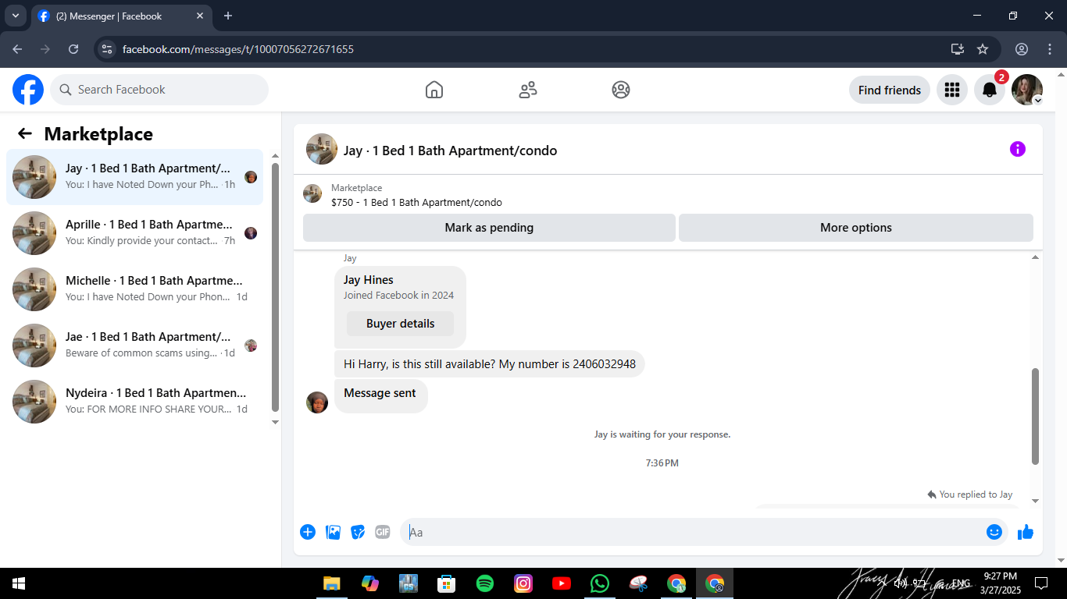Click the Chrome address bar URL

pos(238,49)
